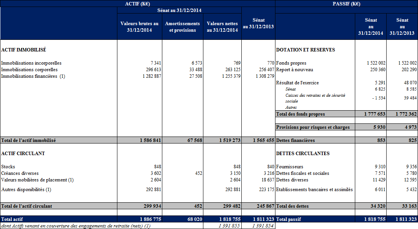Click the PASSIF (K€) header
418x229 pixels.
point(346,3)
